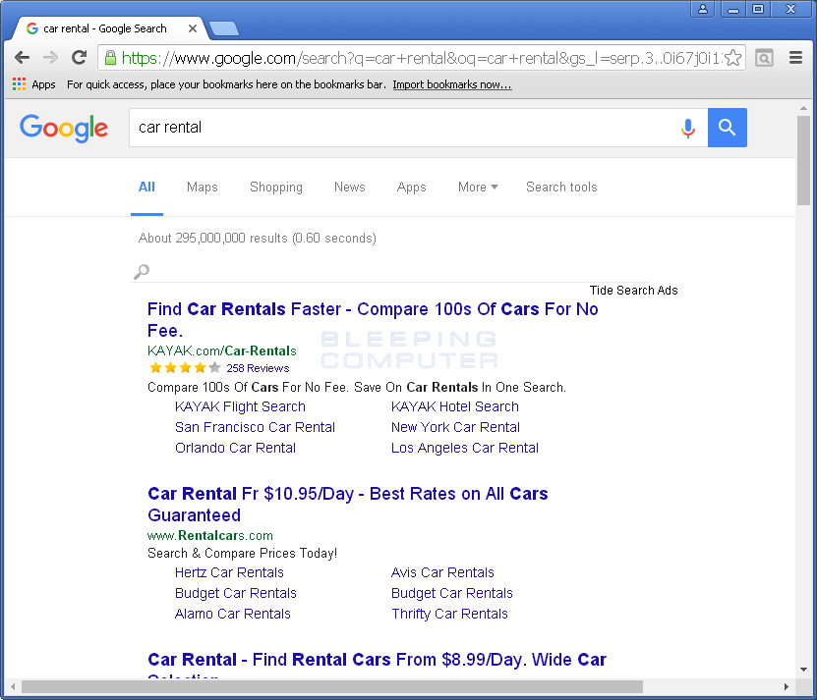Open San Francisco Car Rental link
This screenshot has height=700, width=817.
(x=255, y=427)
